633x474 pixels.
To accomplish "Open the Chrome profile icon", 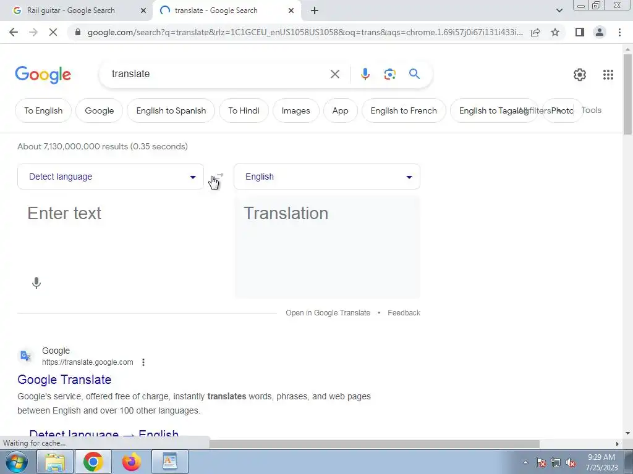I will click(x=600, y=32).
